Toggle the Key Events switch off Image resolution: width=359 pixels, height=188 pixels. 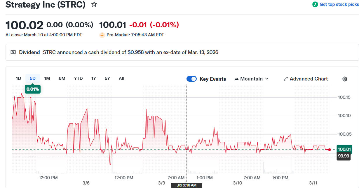point(191,79)
